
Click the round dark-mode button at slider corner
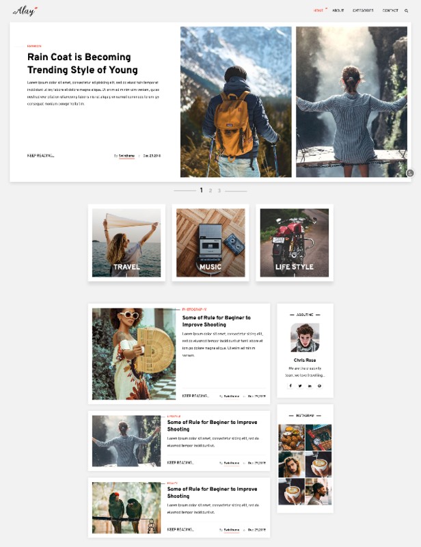click(x=410, y=173)
